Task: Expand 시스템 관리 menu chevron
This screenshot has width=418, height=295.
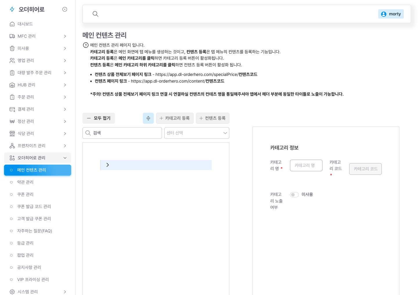Action: (x=65, y=292)
